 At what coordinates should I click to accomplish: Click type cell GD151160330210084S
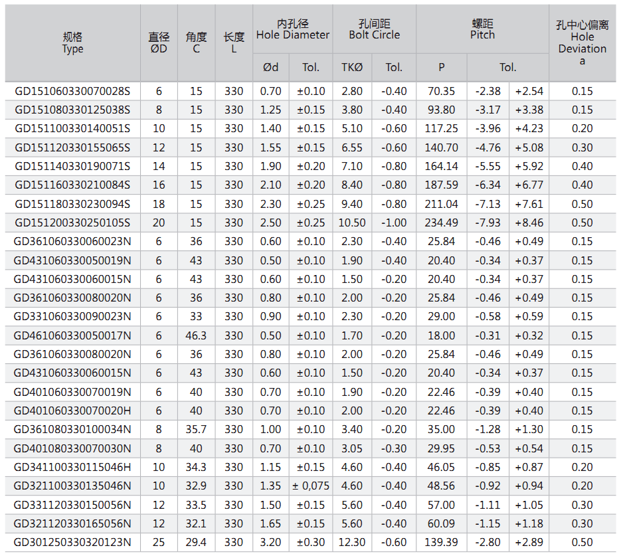[72, 185]
